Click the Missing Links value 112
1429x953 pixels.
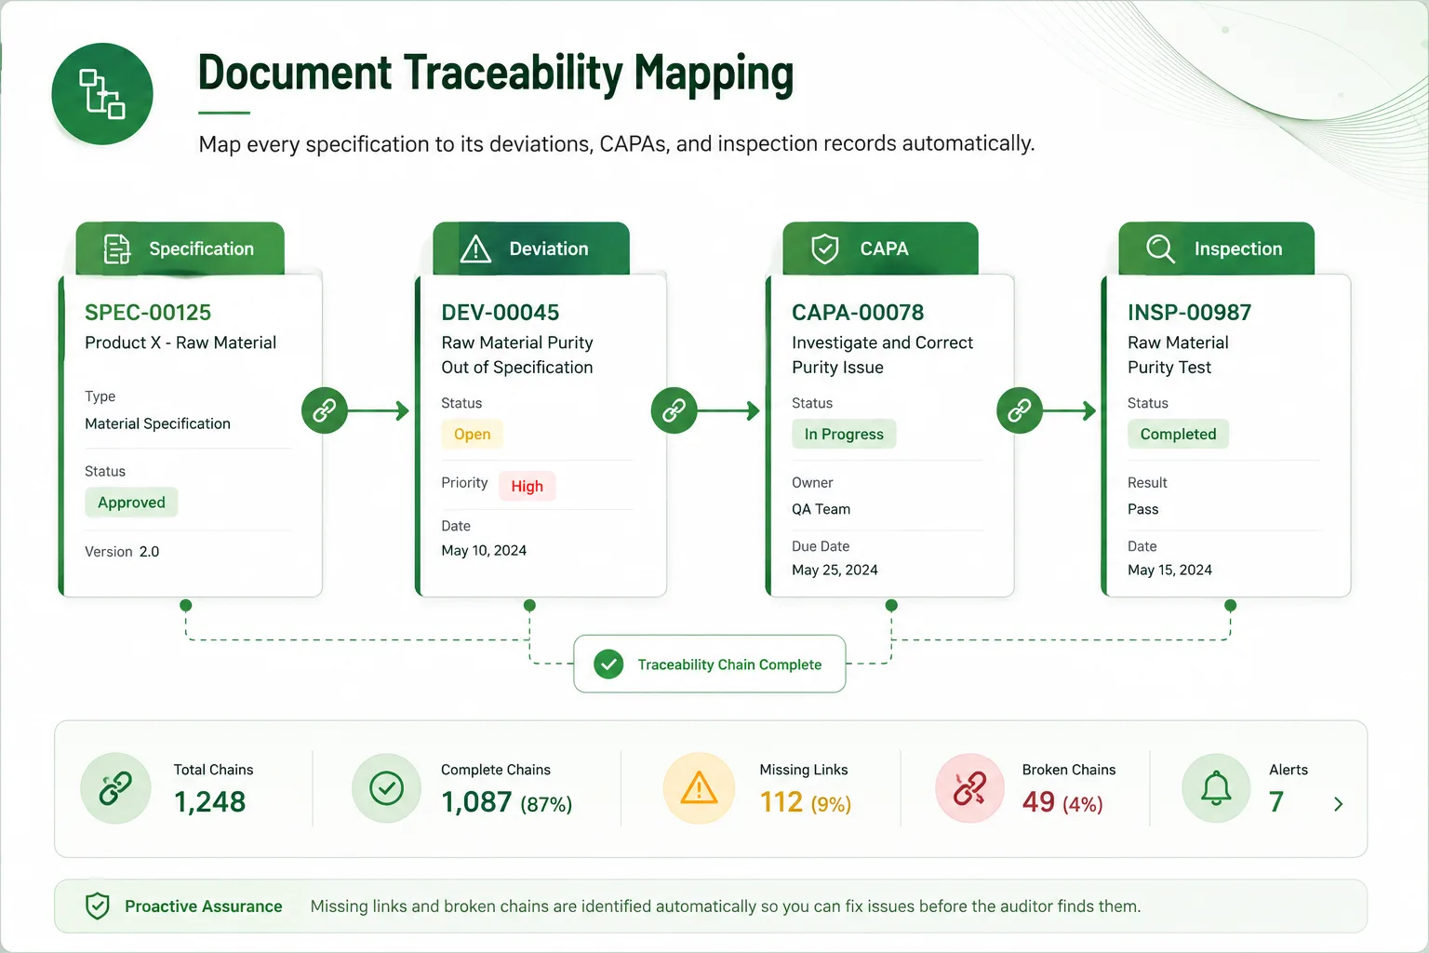point(781,801)
